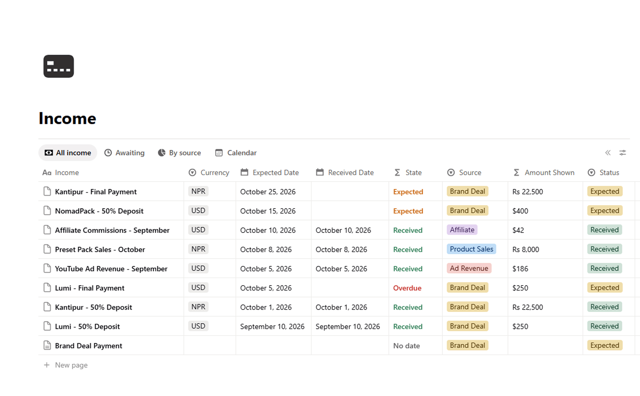Image resolution: width=640 pixels, height=396 pixels.
Task: Click empty Received Date cell for Lumi - Final Payment
Action: 350,287
